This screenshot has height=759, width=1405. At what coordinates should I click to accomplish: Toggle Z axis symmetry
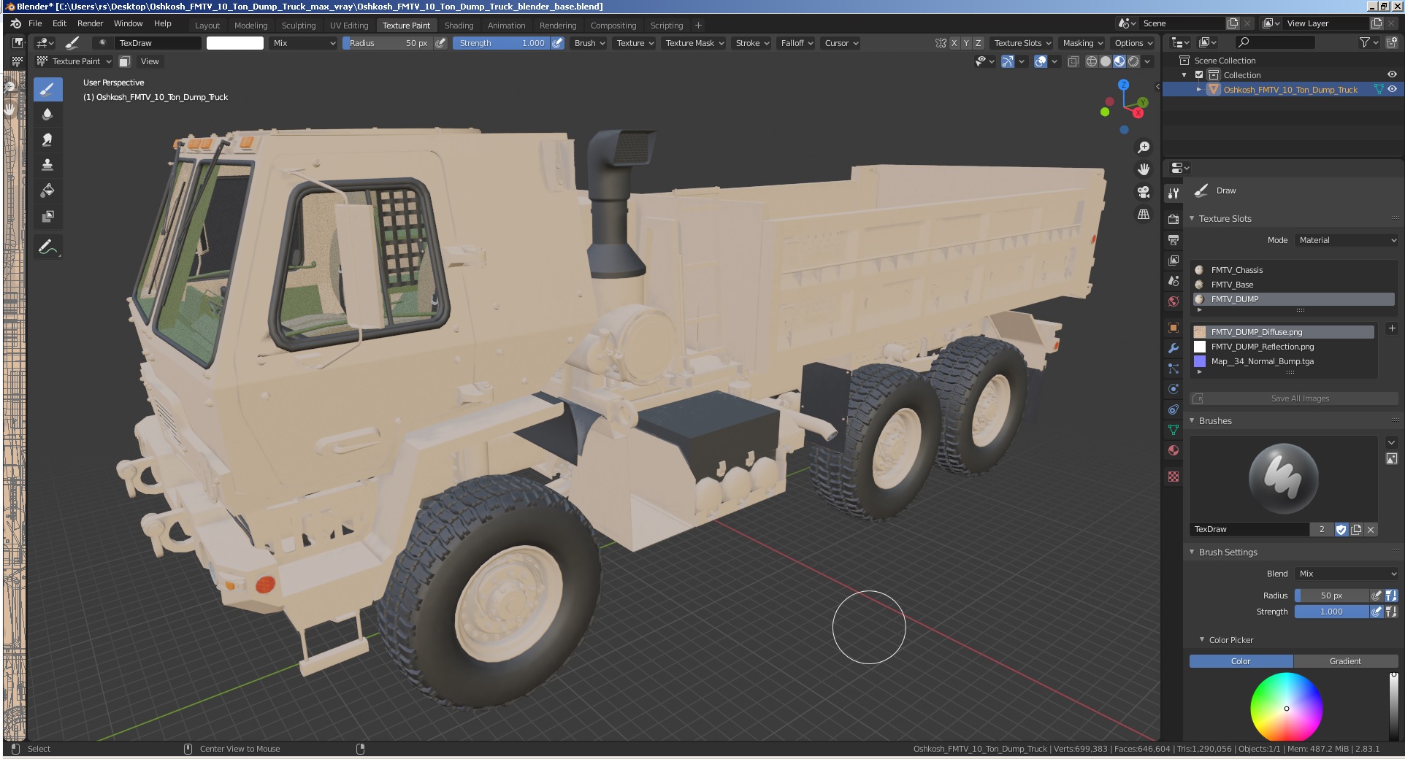[979, 43]
